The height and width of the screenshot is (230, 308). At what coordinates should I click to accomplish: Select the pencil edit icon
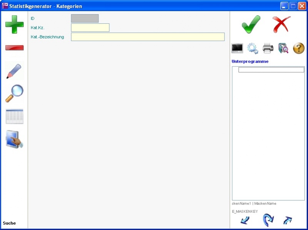pos(14,71)
